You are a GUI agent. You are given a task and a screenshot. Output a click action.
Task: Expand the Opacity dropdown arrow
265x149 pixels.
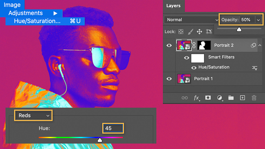(x=259, y=20)
